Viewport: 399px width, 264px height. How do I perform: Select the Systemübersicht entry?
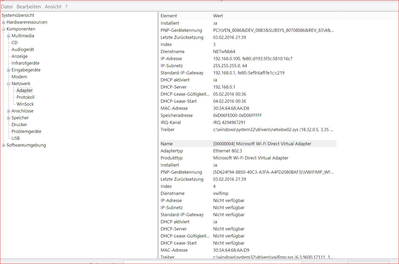[18, 15]
